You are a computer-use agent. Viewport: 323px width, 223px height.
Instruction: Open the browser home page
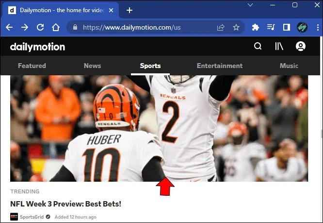(56, 27)
